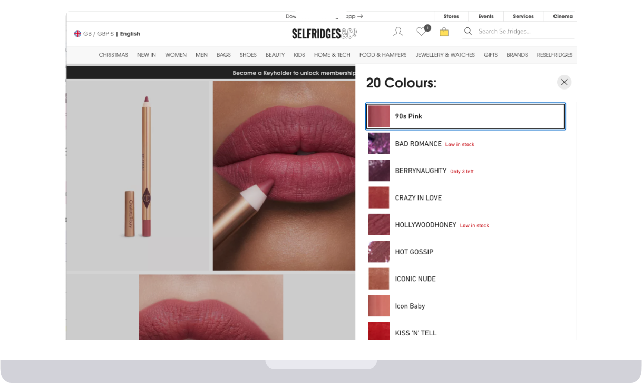
Task: Open the lips with pencil close-up image
Action: pyautogui.click(x=284, y=175)
